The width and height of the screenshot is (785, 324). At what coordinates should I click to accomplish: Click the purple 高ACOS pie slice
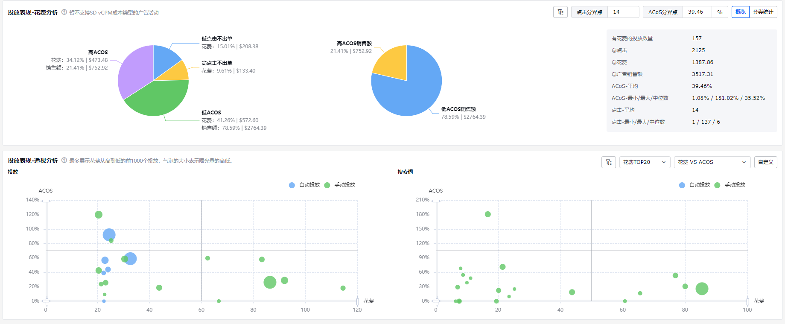click(132, 70)
